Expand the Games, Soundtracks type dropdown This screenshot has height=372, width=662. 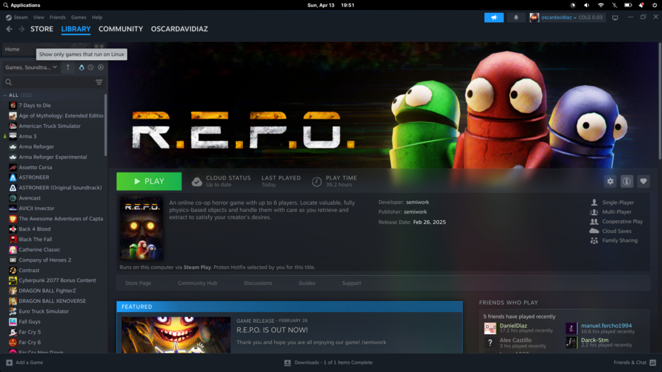pyautogui.click(x=31, y=67)
